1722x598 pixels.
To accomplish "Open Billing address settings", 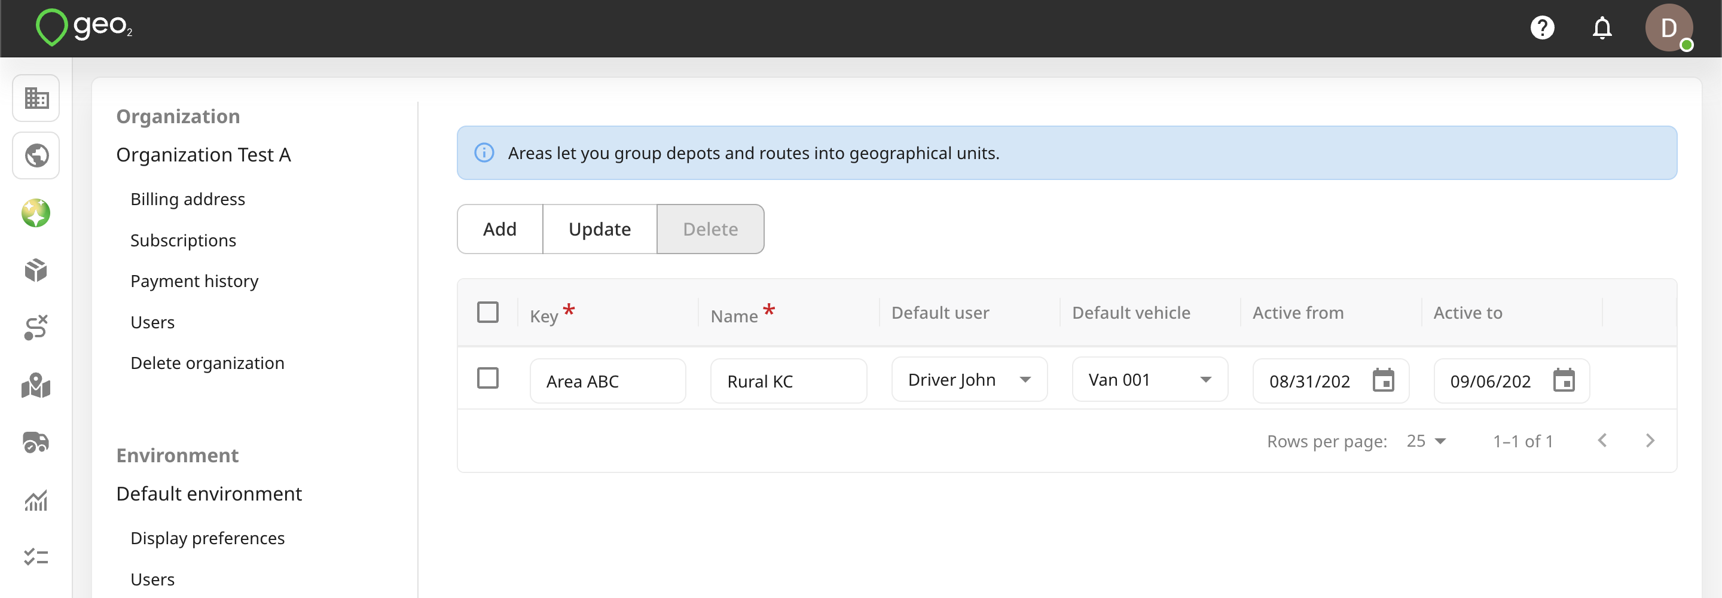I will pyautogui.click(x=188, y=199).
